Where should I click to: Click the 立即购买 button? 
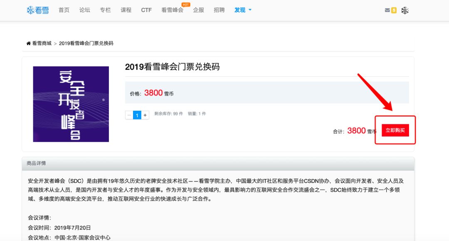point(395,130)
